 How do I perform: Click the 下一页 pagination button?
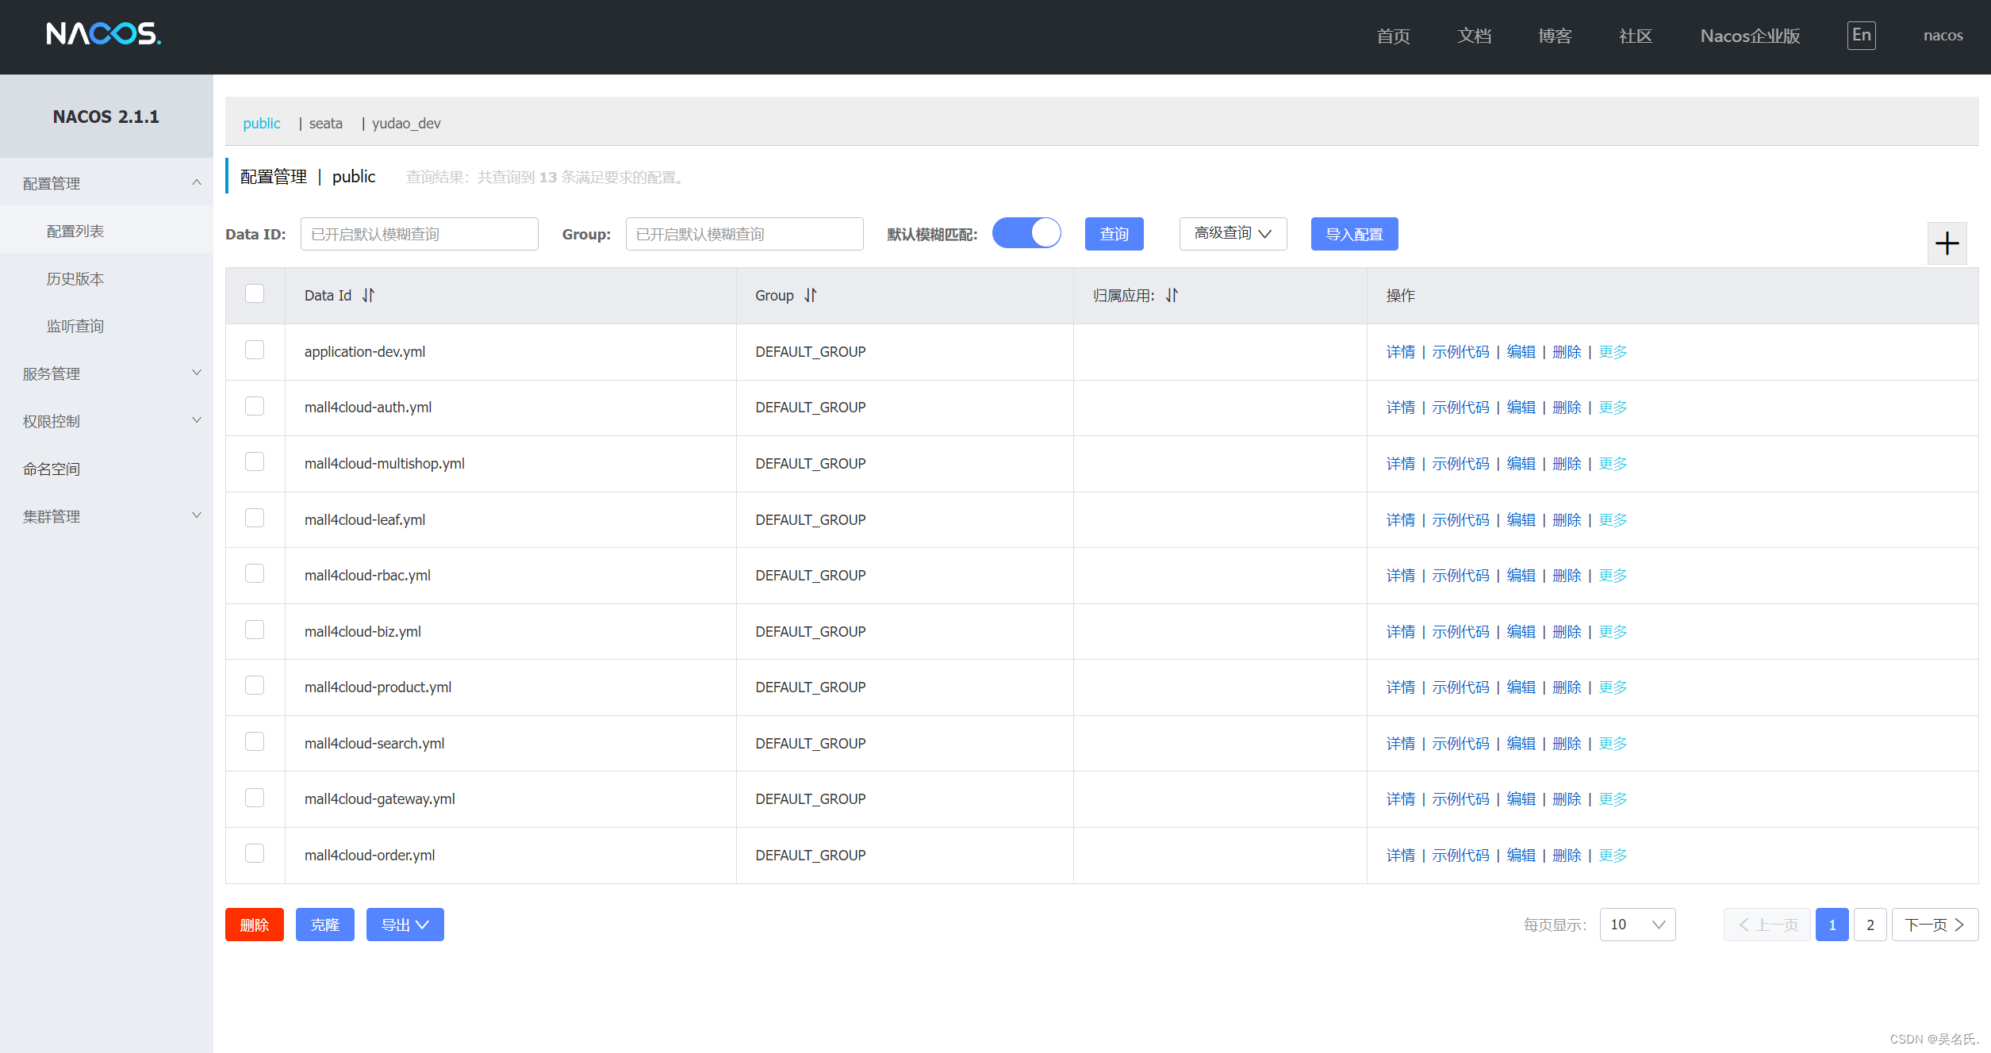[x=1935, y=925]
